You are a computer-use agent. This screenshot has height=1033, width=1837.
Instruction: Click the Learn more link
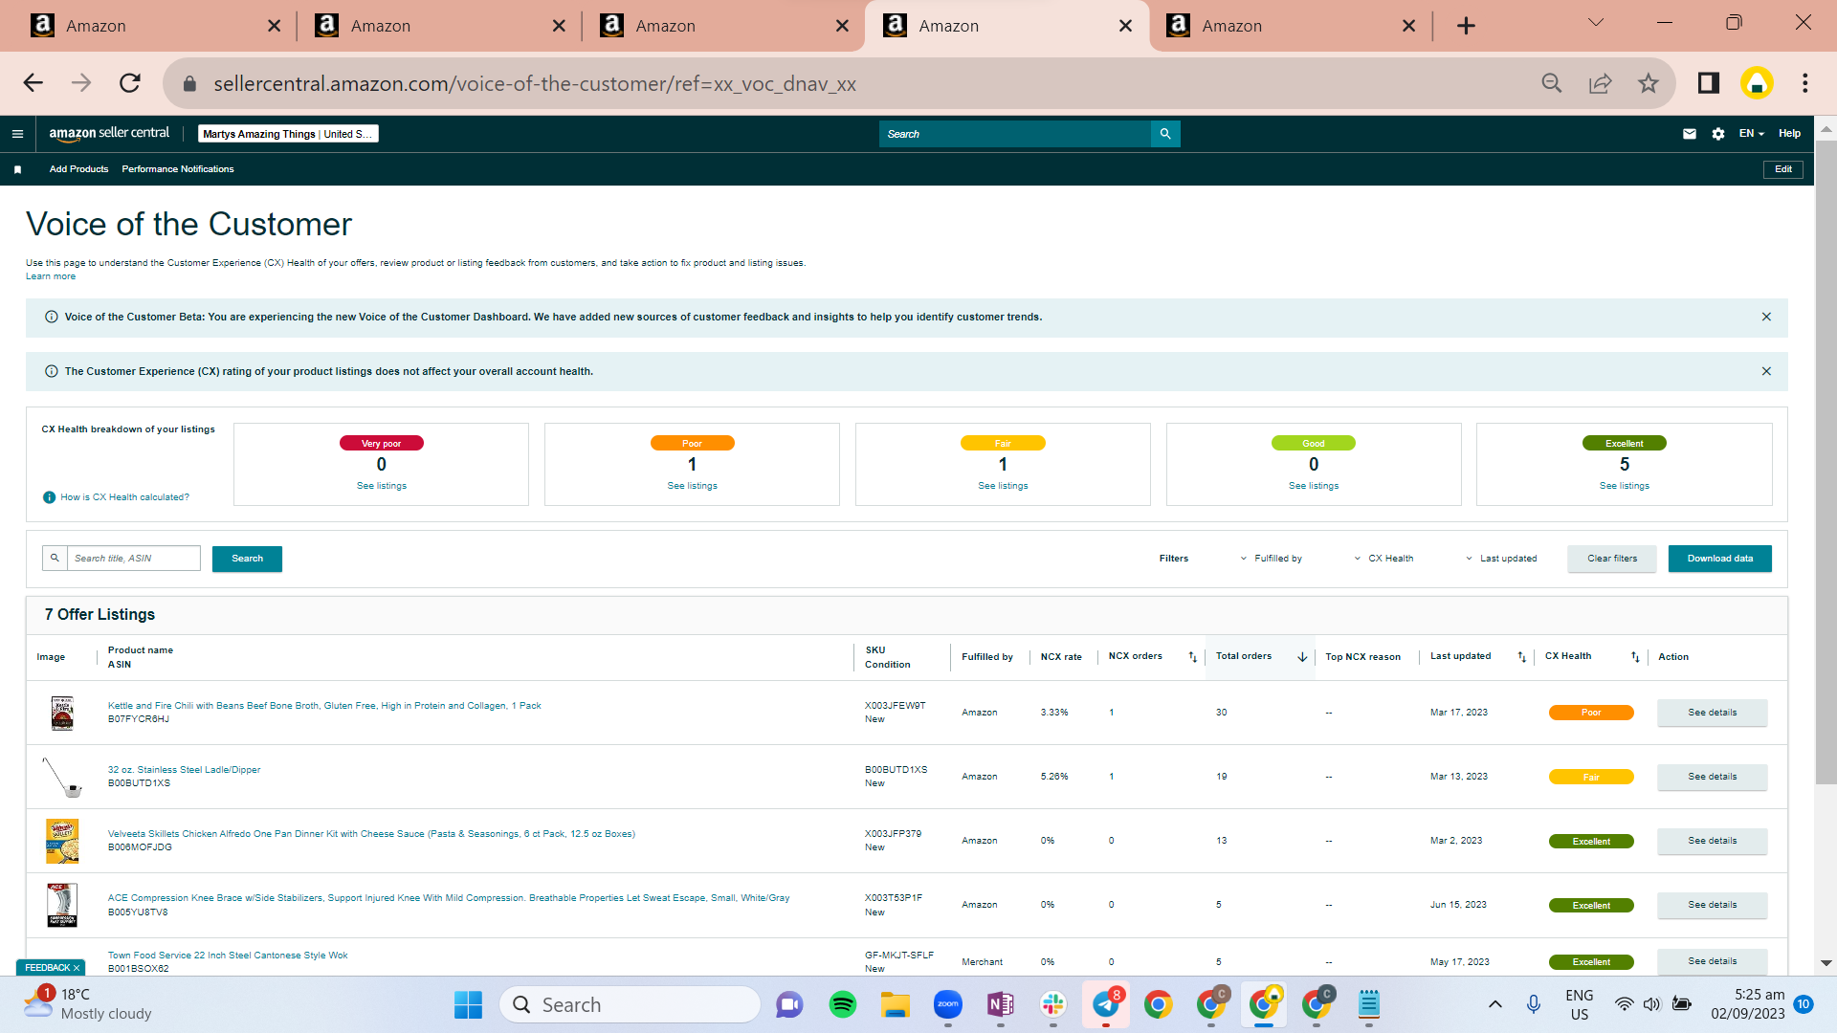tap(51, 276)
